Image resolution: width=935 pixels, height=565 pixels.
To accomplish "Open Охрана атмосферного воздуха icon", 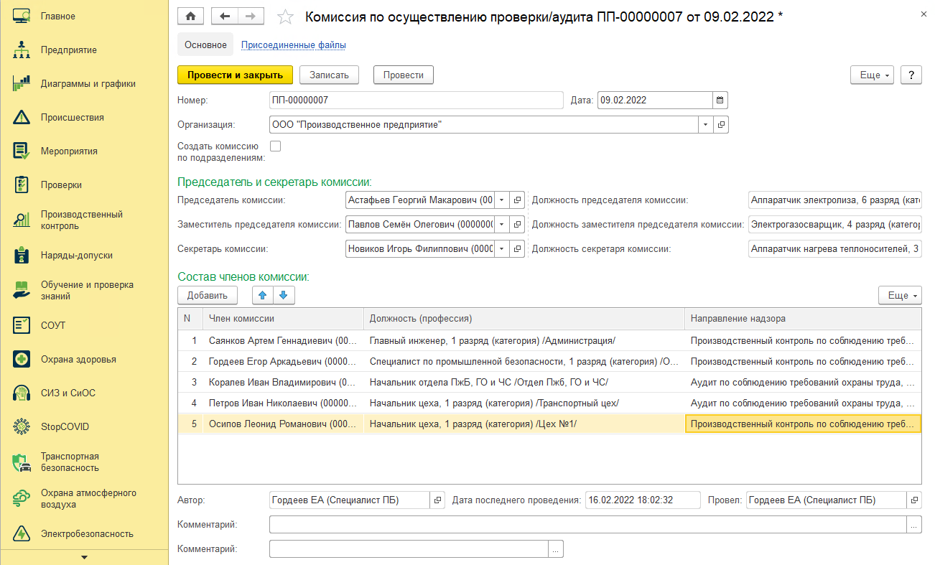I will [21, 498].
